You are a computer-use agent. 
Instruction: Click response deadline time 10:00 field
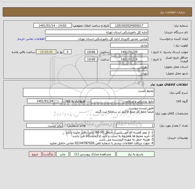[91, 52]
